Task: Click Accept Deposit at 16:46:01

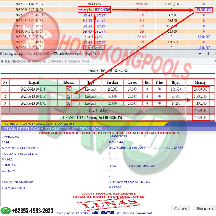Action: (x=94, y=48)
